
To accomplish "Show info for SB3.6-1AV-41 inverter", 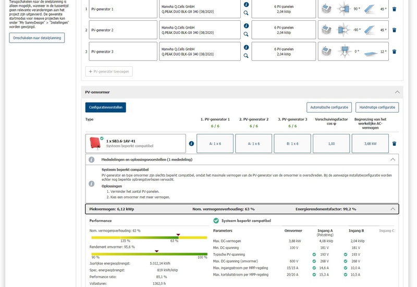I will tap(191, 144).
